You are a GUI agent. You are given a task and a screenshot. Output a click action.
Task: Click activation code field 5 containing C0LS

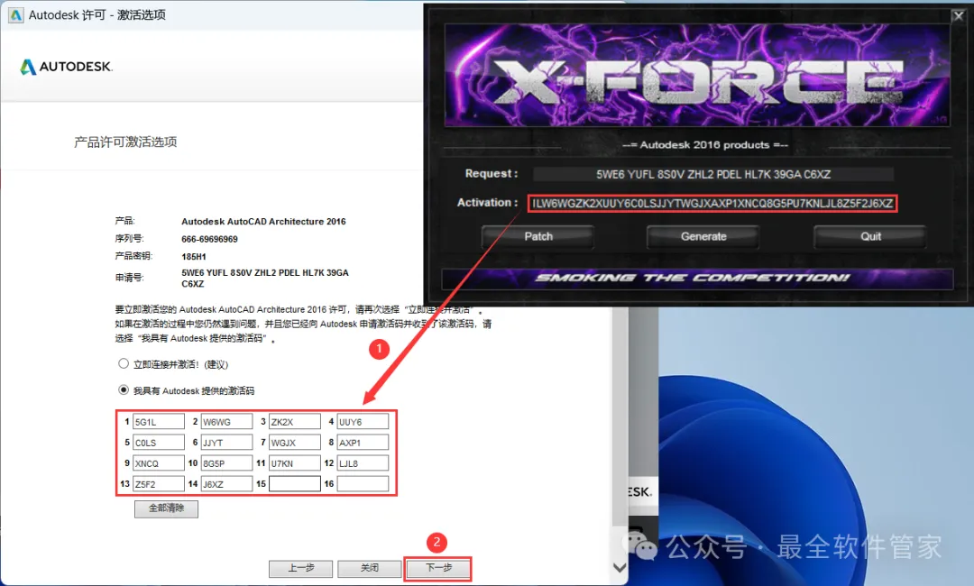click(159, 442)
